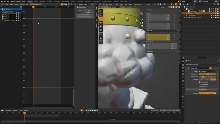
Task: Open the Output properties tab
Action: pyautogui.click(x=183, y=68)
